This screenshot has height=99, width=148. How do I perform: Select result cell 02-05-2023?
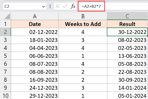pos(127,48)
